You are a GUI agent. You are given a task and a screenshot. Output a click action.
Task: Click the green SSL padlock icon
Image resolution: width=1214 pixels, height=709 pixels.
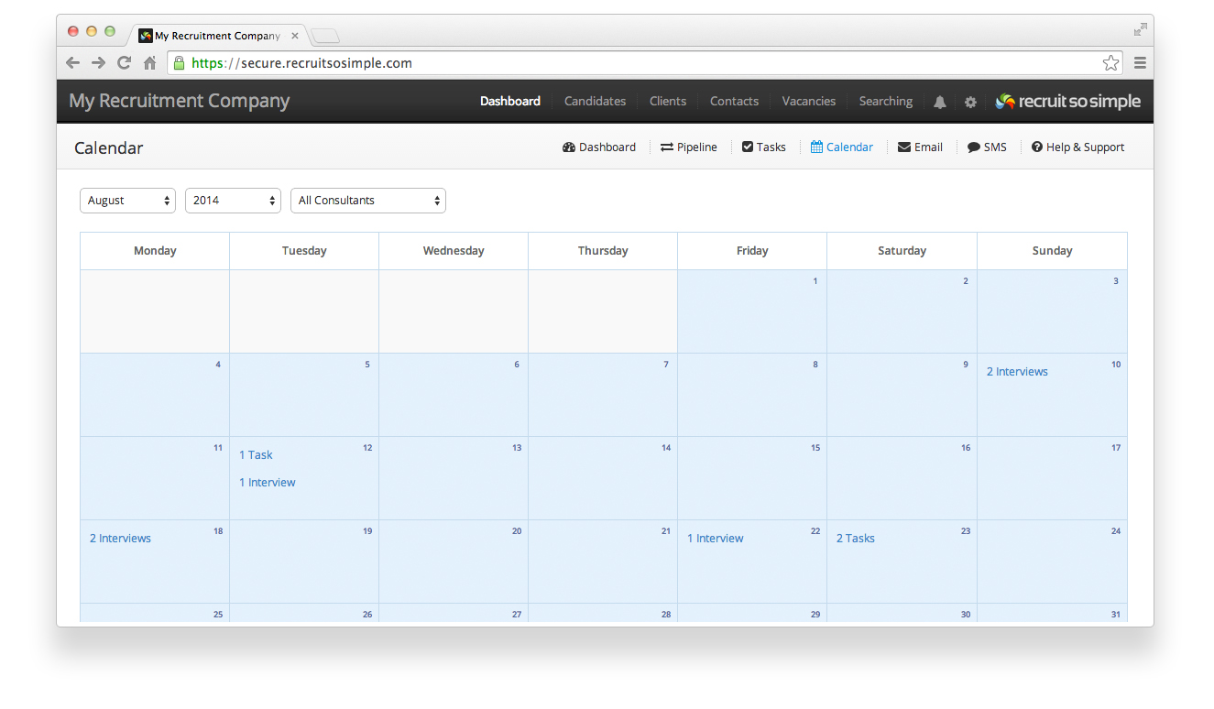179,63
